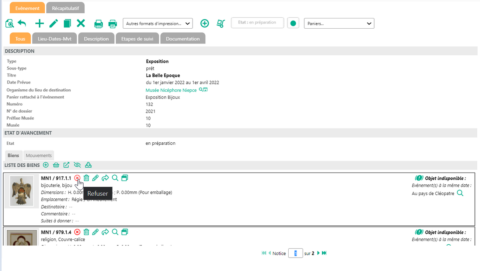480x271 pixels.
Task: Click the basket icon beside Liste des biens
Action: coord(56,165)
